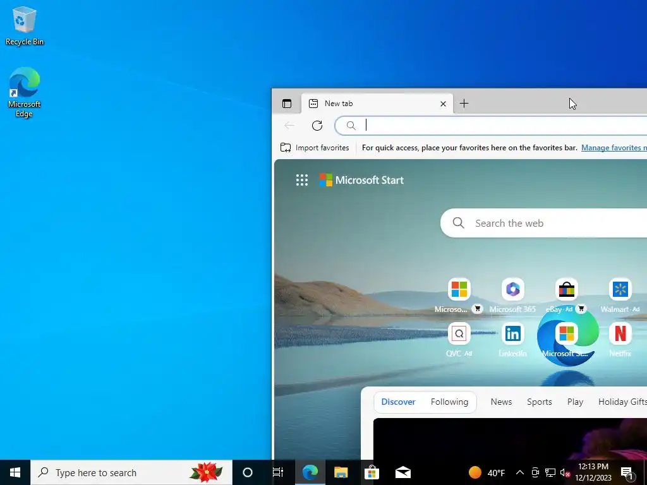Click the Microsoft Start logo
This screenshot has width=647, height=485.
click(x=361, y=180)
